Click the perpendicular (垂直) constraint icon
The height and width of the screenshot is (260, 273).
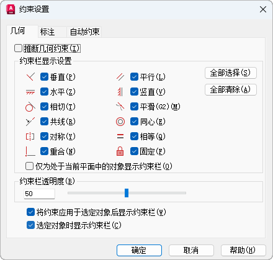30,77
